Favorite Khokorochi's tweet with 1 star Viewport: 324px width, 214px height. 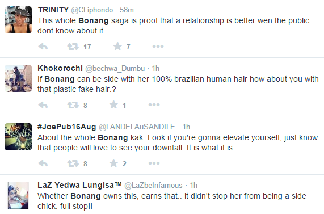coord(113,105)
